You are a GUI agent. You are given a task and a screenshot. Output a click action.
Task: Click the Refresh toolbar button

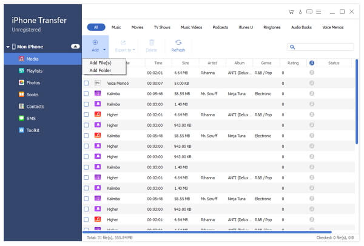(x=178, y=45)
